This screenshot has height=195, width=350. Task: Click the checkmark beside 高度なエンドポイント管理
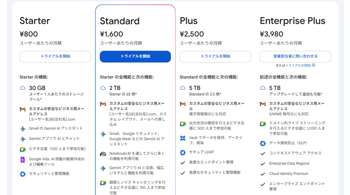[183, 162]
